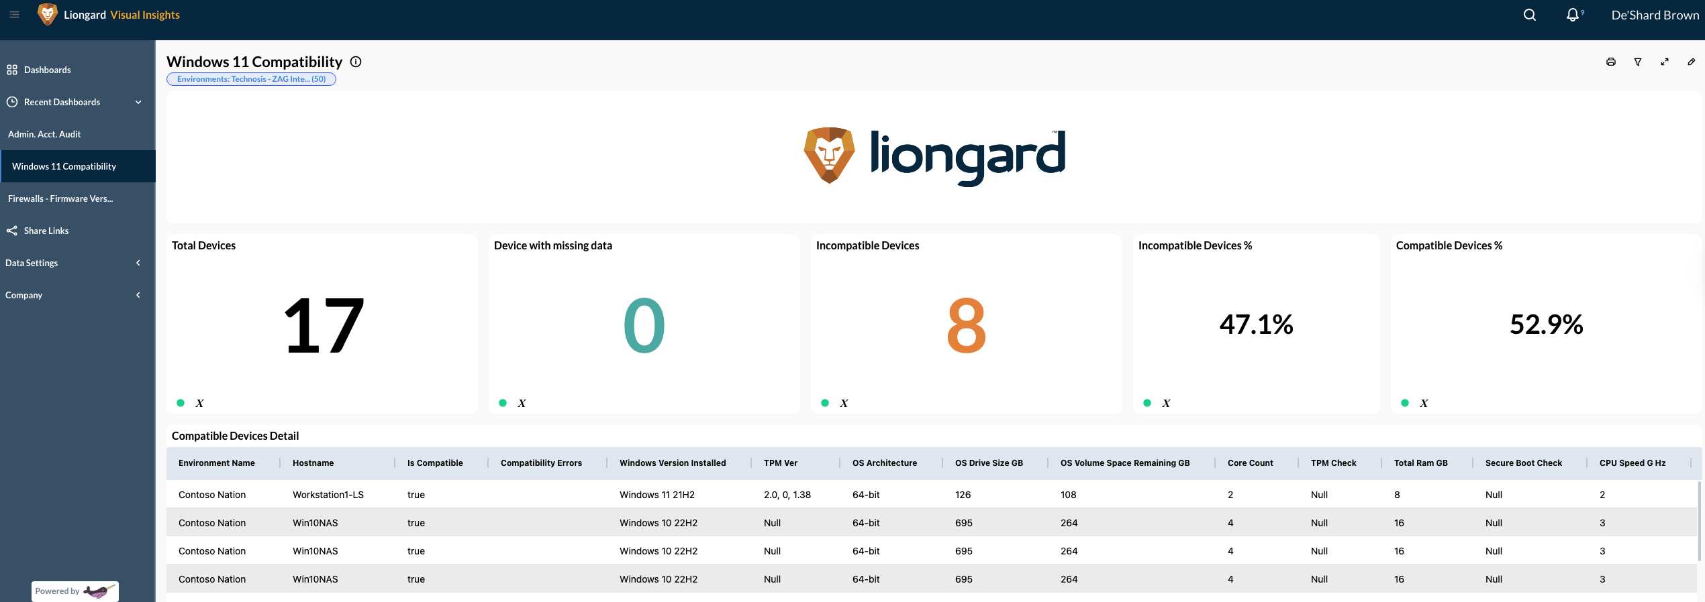
Task: Sort by Windows Version Installed column
Action: 673,463
